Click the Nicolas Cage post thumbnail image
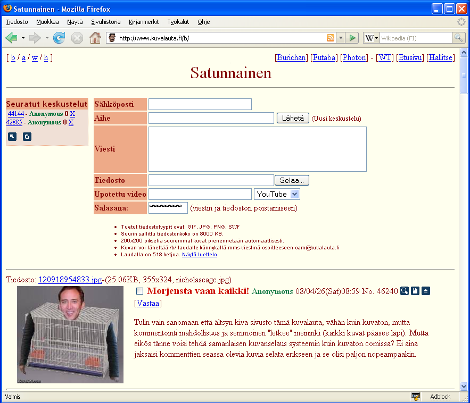Image resolution: width=470 pixels, height=403 pixels. point(70,334)
